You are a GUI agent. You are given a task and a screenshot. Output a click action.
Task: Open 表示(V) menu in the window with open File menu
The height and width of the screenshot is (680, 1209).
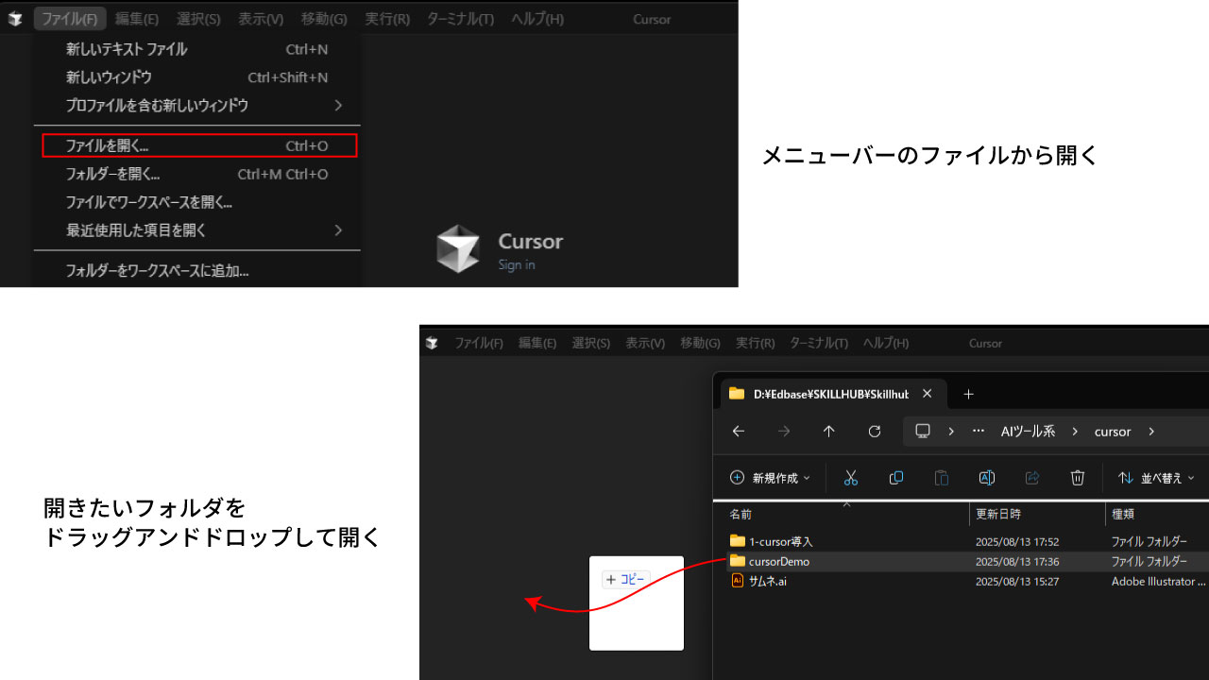point(261,19)
